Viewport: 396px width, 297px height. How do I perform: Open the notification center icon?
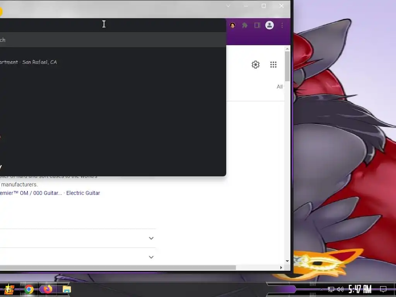click(x=383, y=289)
